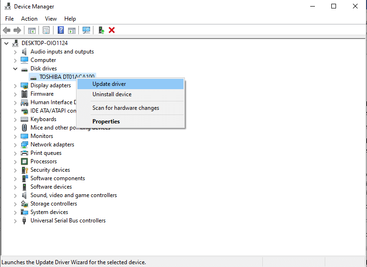Toggle show/hide console tree toolbar icon
This screenshot has width=367, height=267.
tap(32, 31)
